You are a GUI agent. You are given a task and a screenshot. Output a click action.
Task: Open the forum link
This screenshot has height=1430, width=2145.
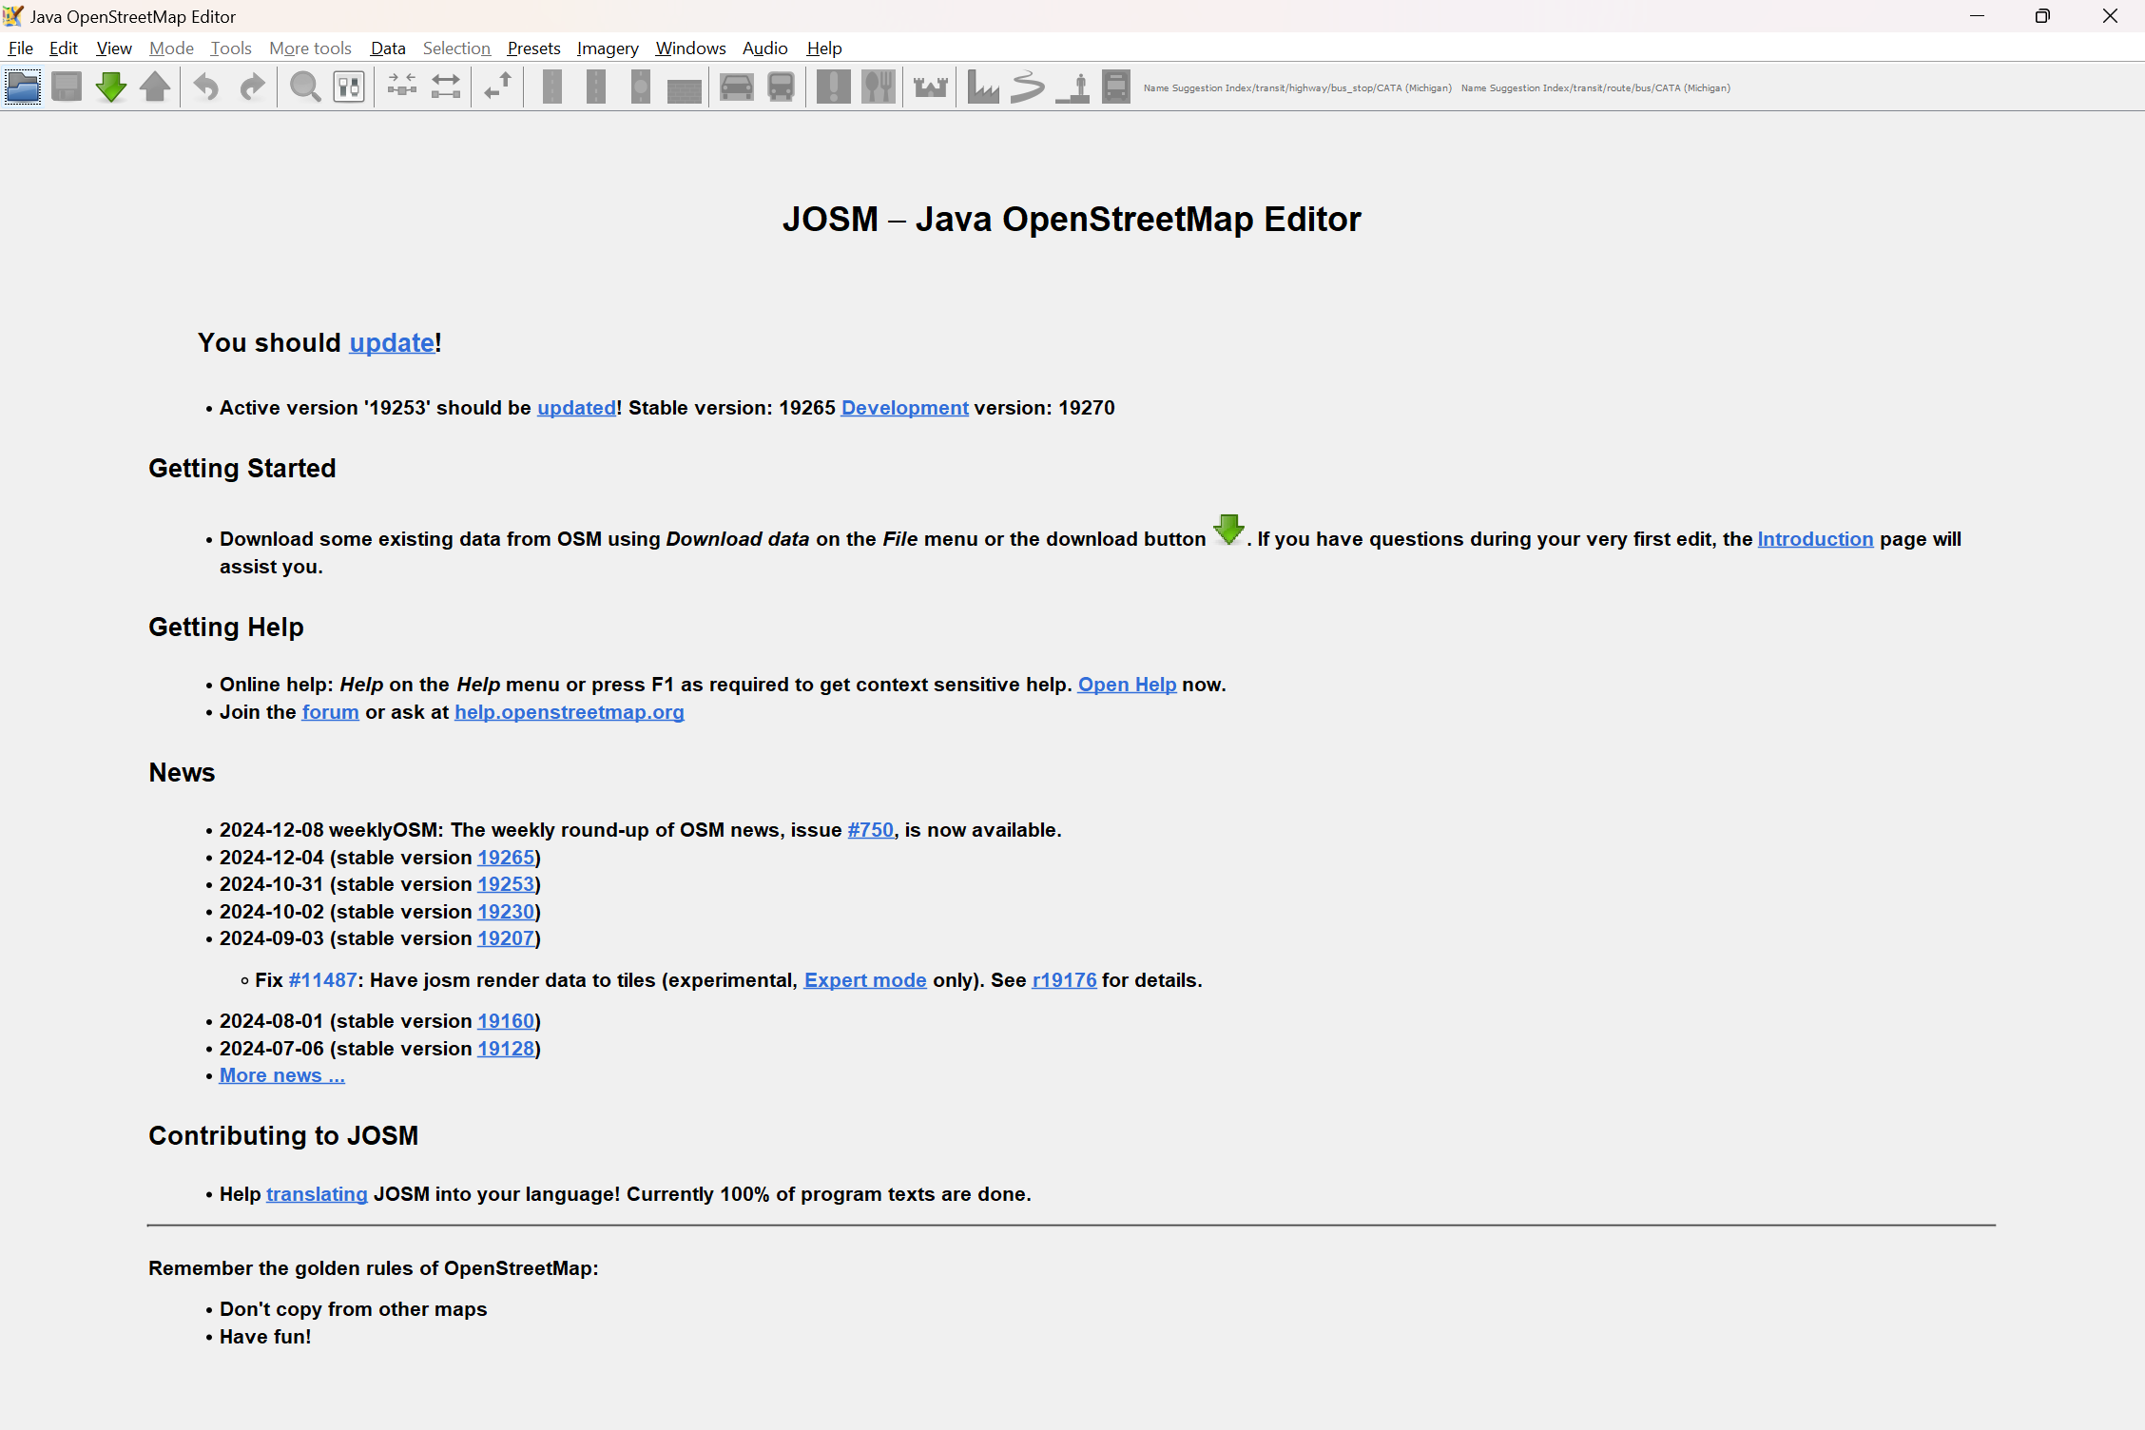pos(330,712)
